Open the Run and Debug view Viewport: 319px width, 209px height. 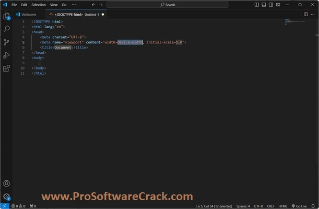[x=6, y=55]
